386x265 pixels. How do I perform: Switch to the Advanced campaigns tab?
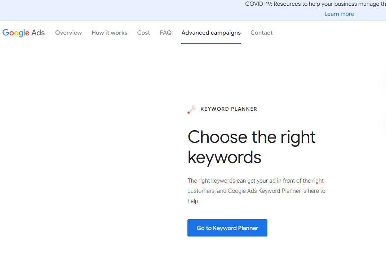click(211, 32)
